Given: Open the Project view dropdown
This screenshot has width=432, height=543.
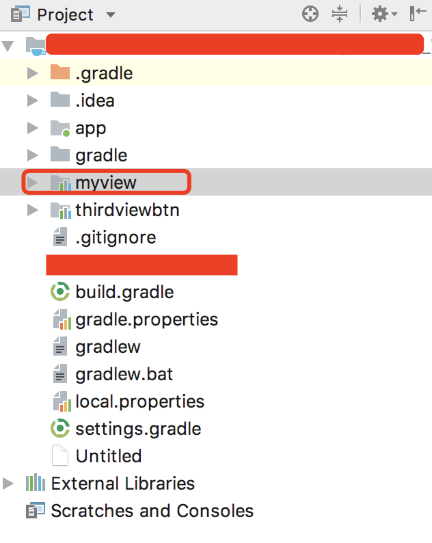Looking at the screenshot, I should coord(111,14).
